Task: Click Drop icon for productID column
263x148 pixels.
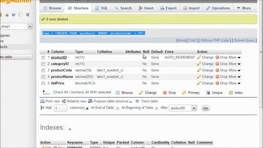Action: point(217,58)
